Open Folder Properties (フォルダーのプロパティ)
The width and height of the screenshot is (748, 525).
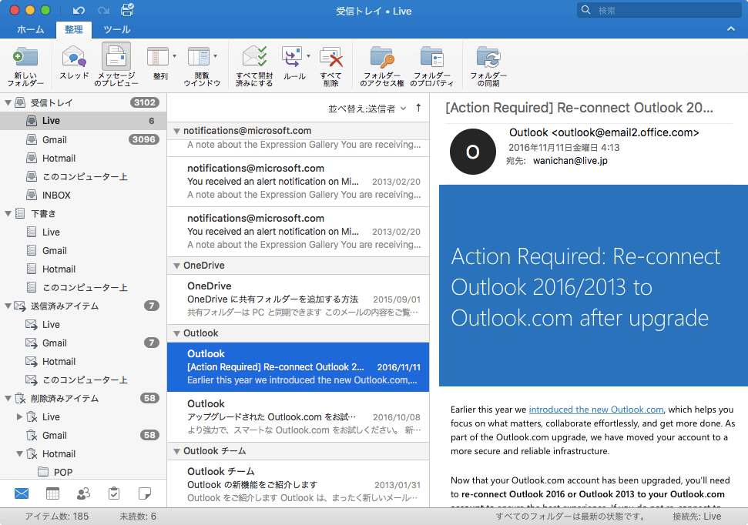(x=432, y=65)
